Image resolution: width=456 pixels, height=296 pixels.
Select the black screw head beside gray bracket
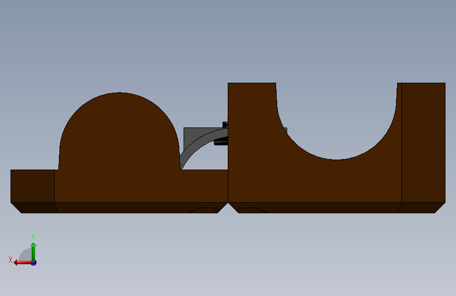(x=221, y=142)
